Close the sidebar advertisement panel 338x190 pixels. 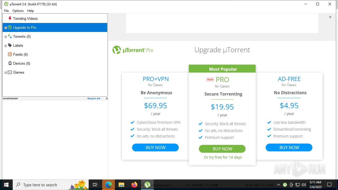tap(107, 98)
